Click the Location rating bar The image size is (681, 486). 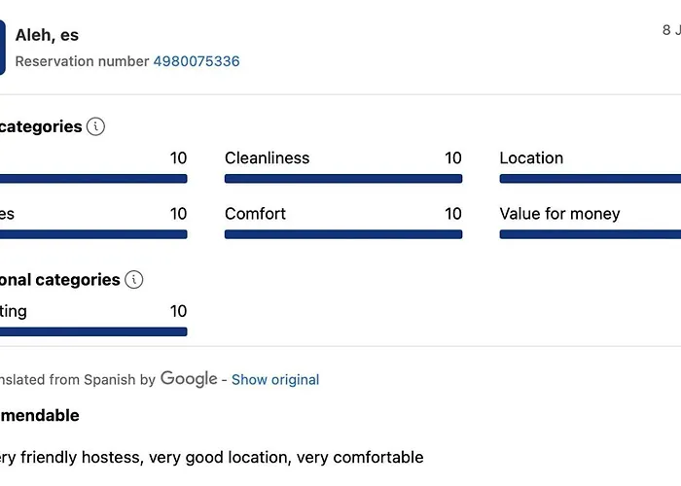tap(590, 179)
